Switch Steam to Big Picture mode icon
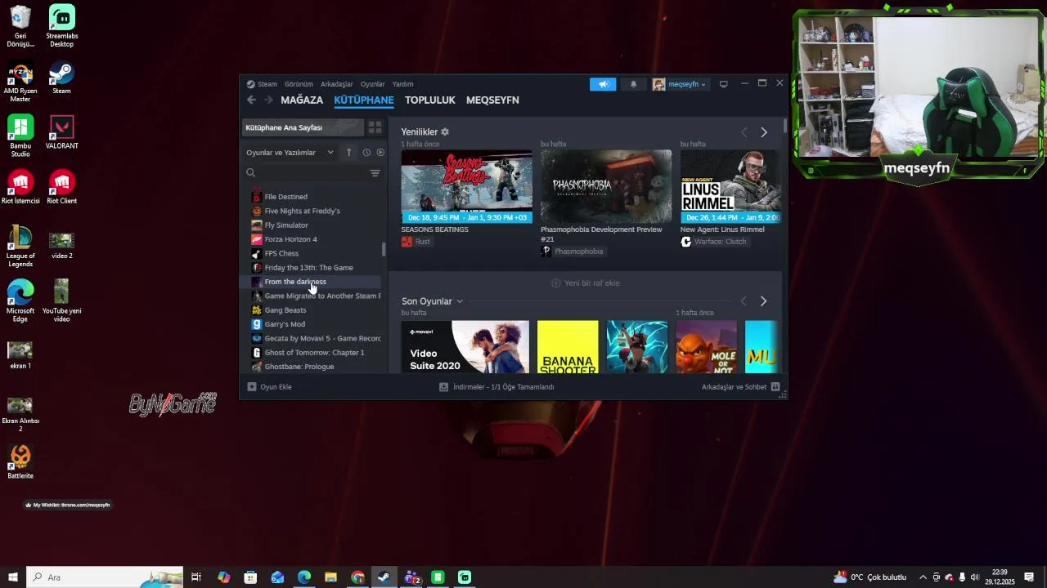Screen dimensions: 1047x588 (723, 84)
